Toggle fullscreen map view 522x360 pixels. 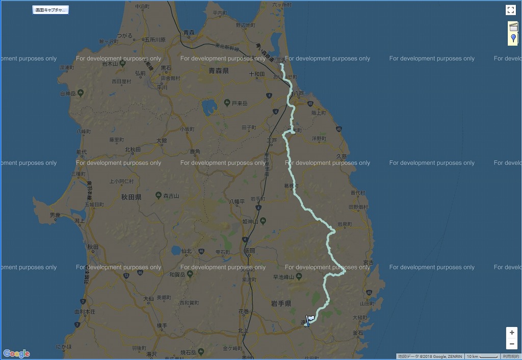pyautogui.click(x=511, y=10)
